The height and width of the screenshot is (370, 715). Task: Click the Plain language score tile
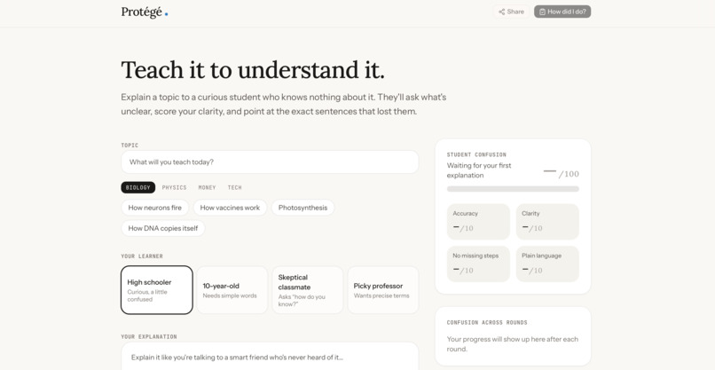pyautogui.click(x=547, y=264)
